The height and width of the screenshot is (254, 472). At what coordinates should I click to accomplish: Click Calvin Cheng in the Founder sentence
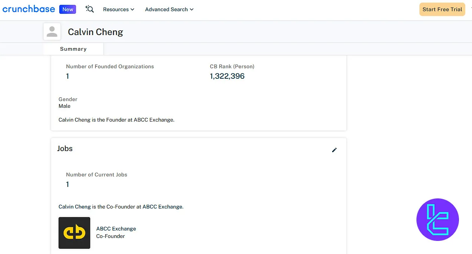tap(75, 120)
